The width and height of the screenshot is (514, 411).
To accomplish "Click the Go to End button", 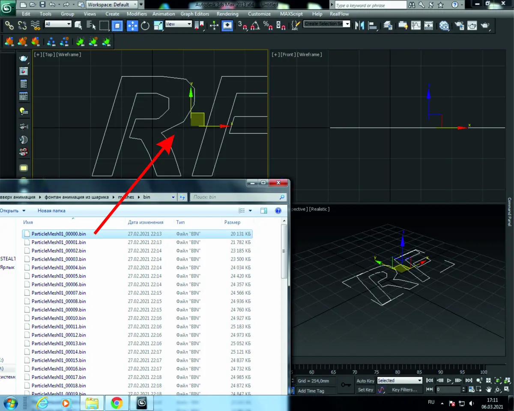I will [469, 380].
